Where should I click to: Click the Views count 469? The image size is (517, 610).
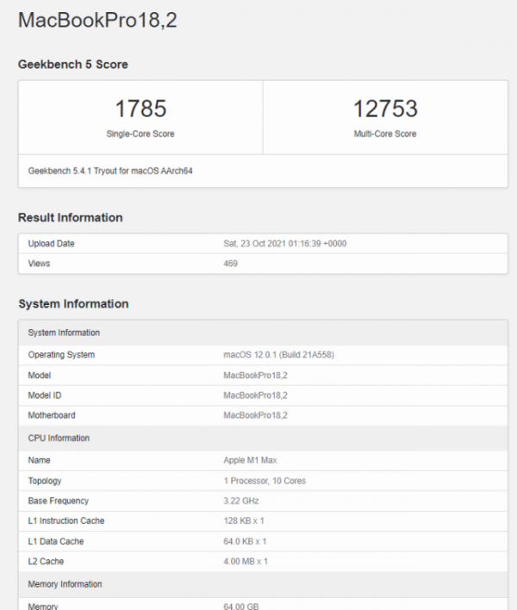click(231, 264)
